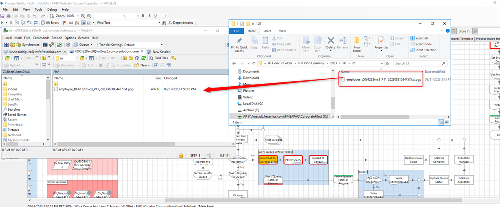Click the Delete X icon in Explorer ribbon

(331, 40)
